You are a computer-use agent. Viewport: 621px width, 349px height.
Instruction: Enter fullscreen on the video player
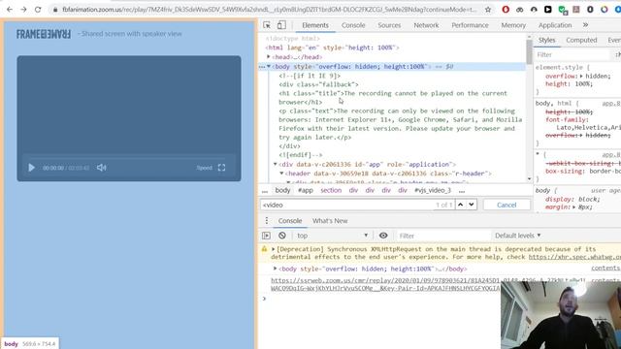click(x=222, y=168)
